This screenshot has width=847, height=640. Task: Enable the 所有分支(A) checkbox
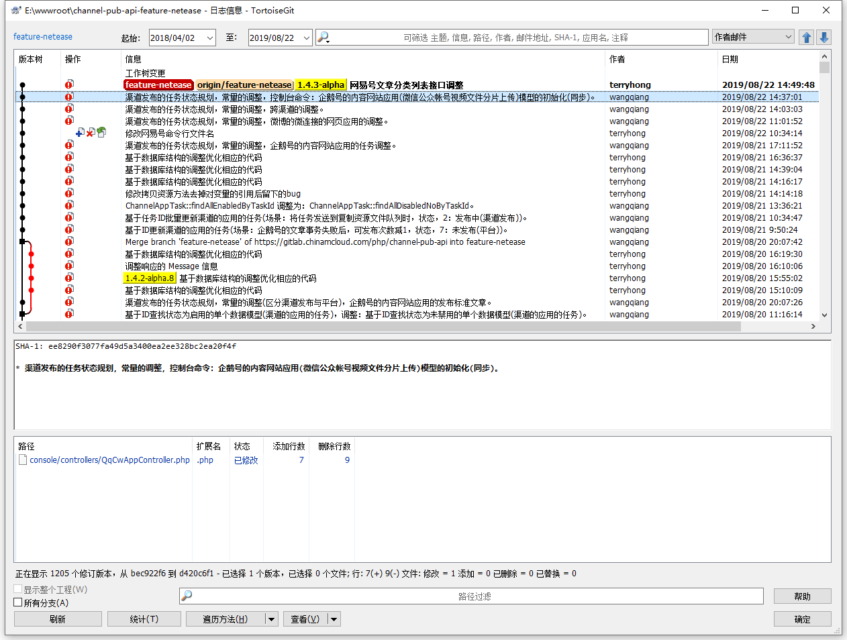tap(18, 602)
